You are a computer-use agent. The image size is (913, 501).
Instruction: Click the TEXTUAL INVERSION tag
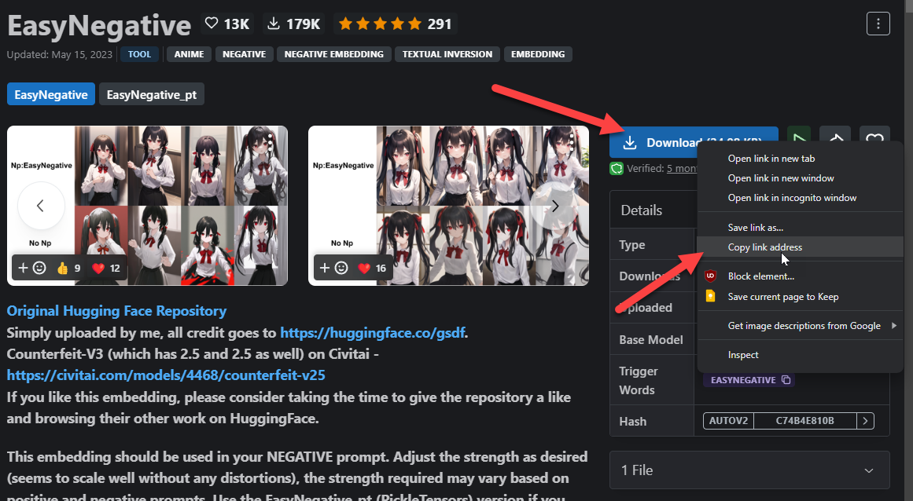(x=447, y=54)
